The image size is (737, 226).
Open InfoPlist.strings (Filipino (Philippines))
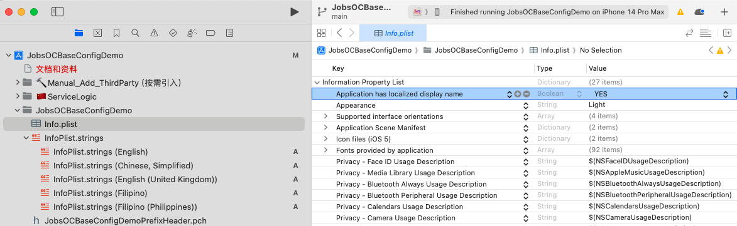click(125, 207)
